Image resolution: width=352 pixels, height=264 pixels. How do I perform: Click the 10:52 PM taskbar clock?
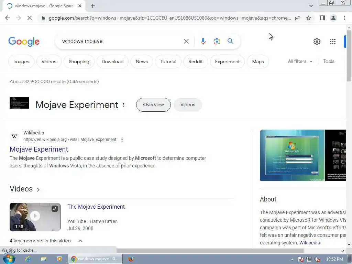coord(334,259)
